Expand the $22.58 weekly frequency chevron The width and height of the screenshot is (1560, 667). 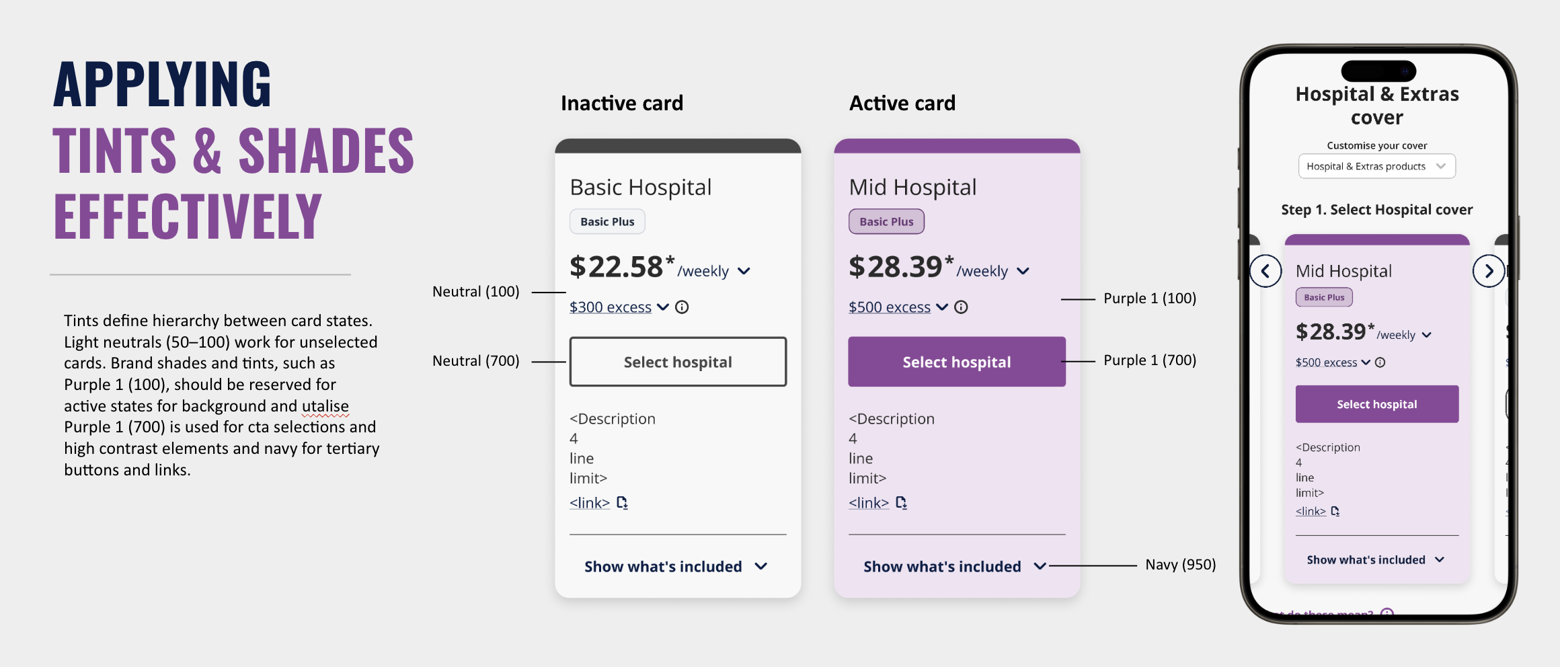click(x=744, y=271)
